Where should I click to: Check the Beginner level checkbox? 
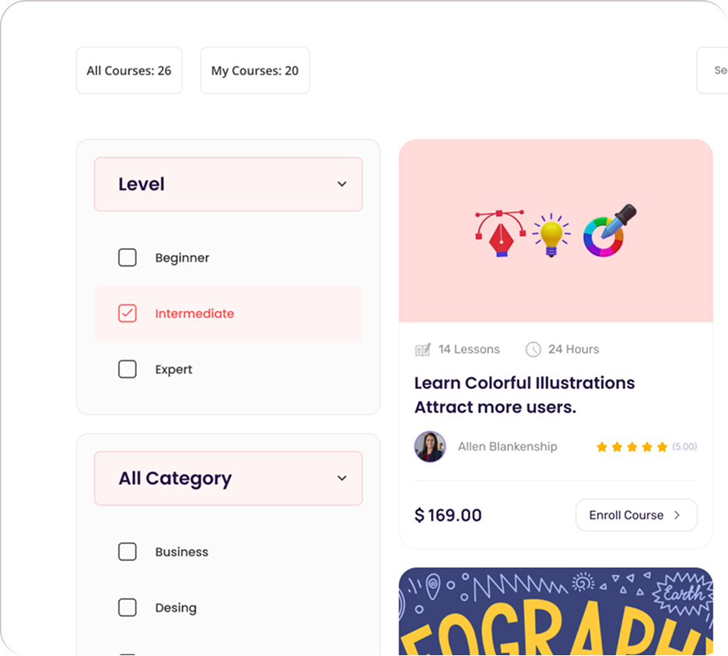pos(128,258)
